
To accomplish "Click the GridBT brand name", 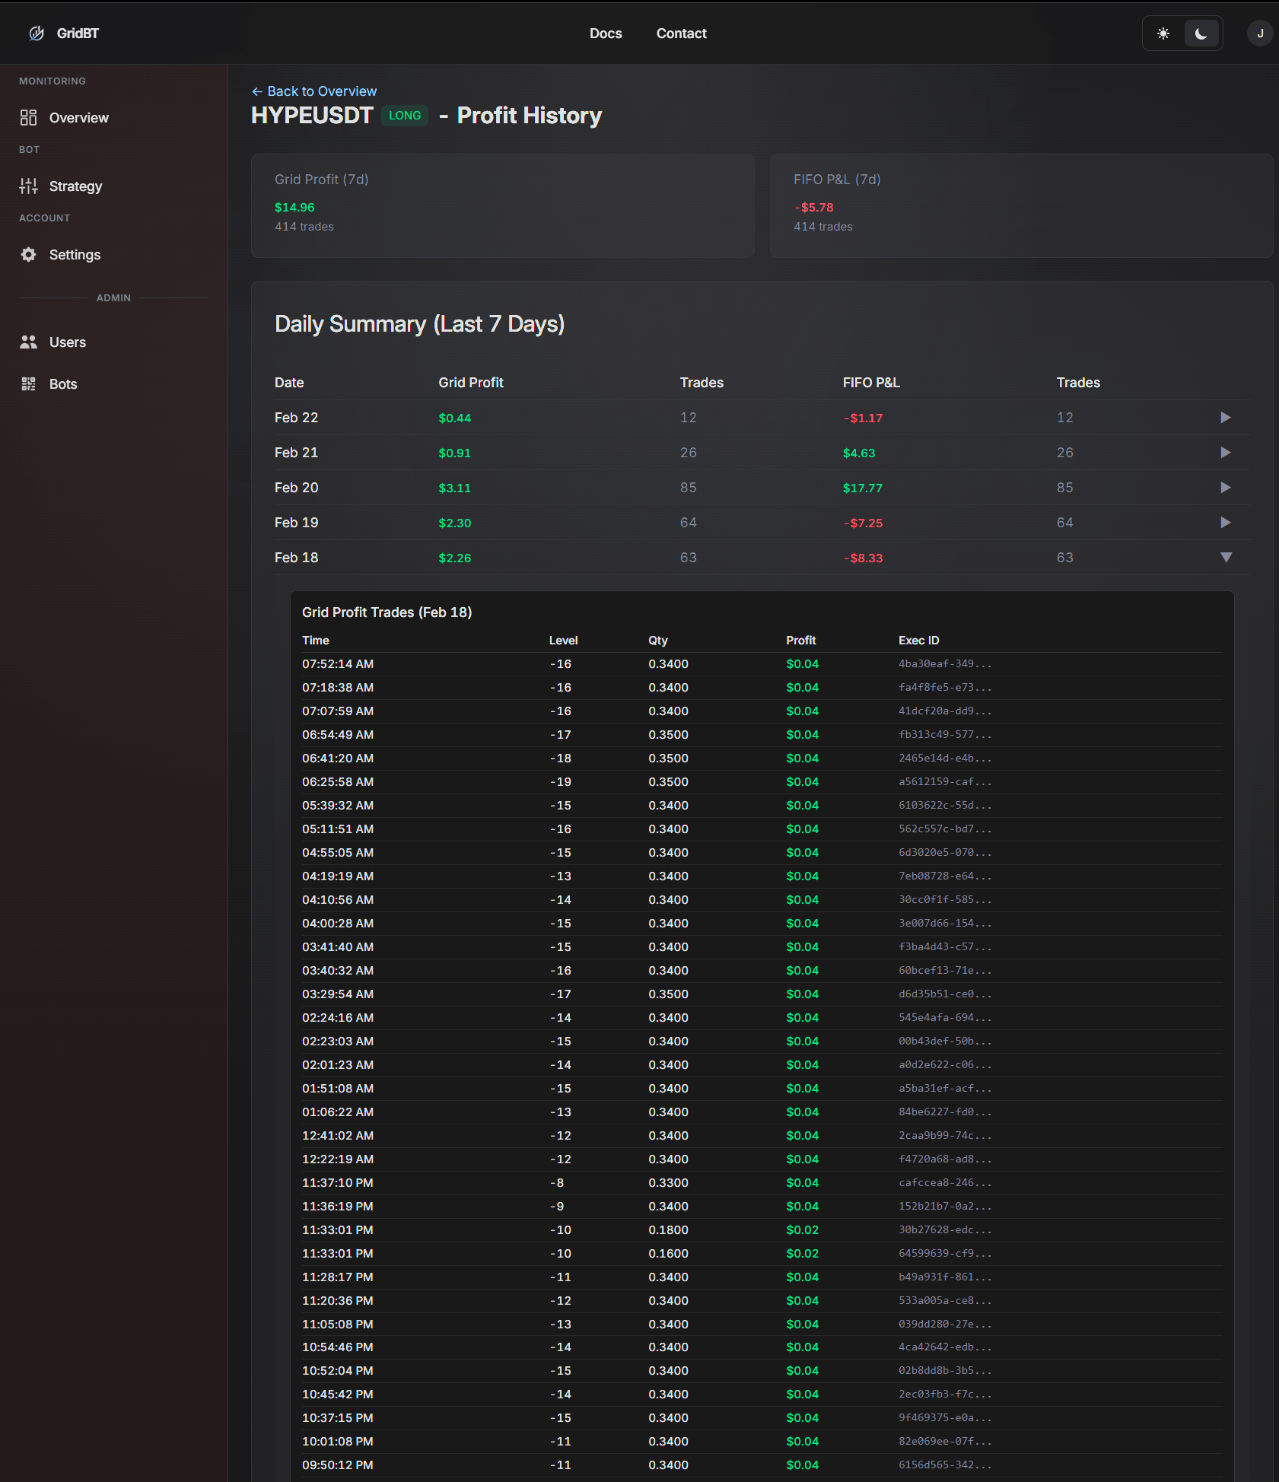I will click(x=78, y=33).
